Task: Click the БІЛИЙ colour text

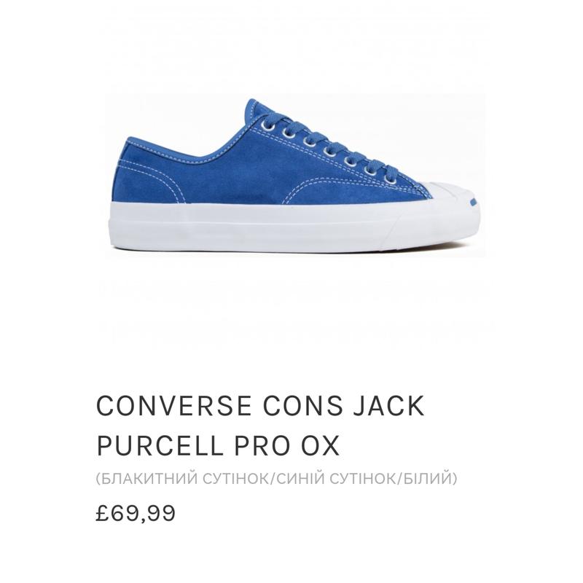Action: [427, 479]
